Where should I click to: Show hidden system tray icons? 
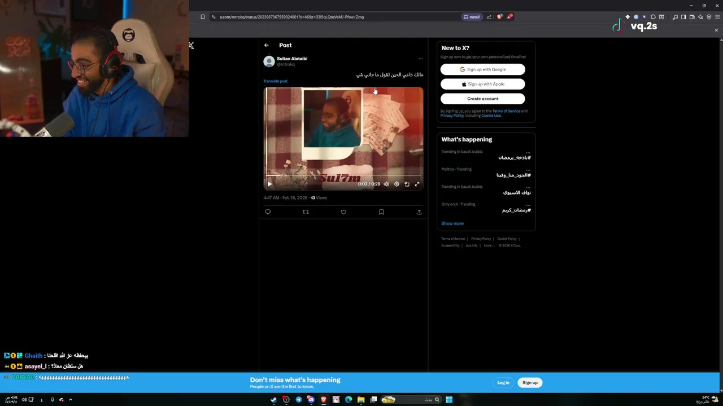point(71,400)
